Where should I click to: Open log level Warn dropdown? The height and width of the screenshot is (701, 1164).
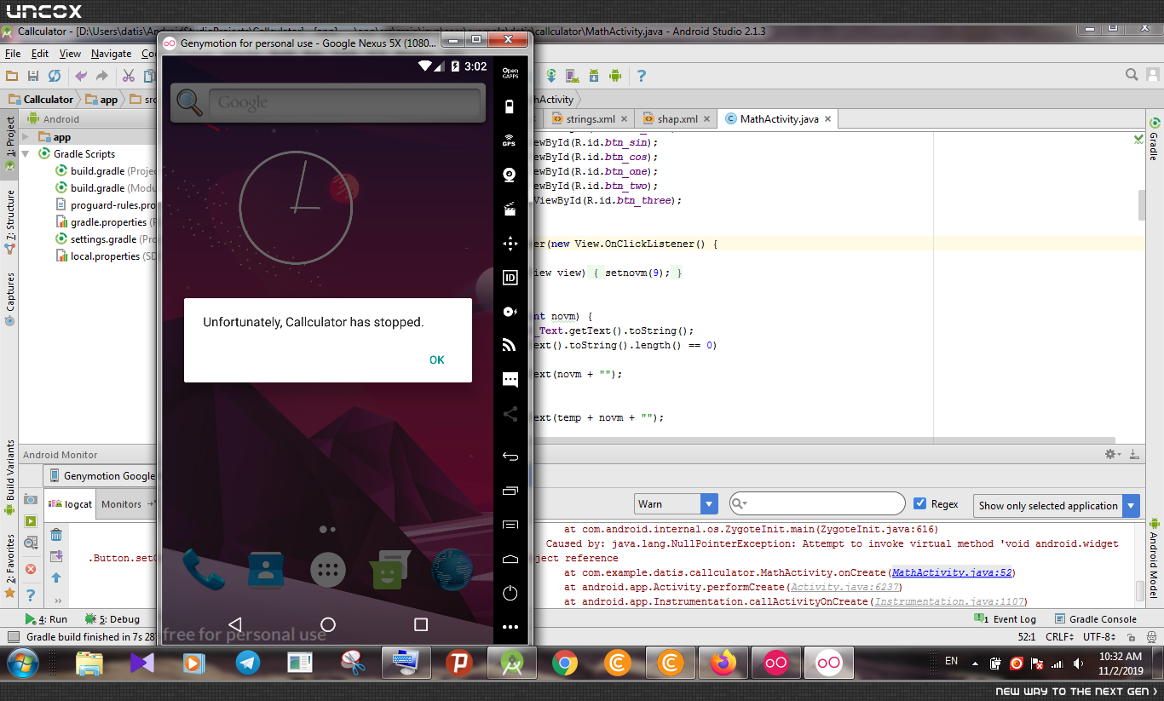677,504
